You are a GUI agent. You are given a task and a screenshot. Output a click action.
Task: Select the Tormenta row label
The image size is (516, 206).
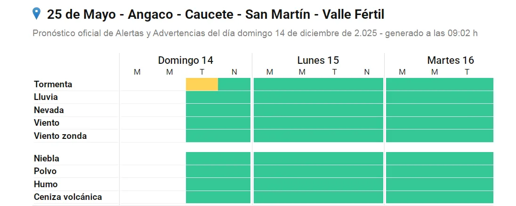pyautogui.click(x=53, y=84)
